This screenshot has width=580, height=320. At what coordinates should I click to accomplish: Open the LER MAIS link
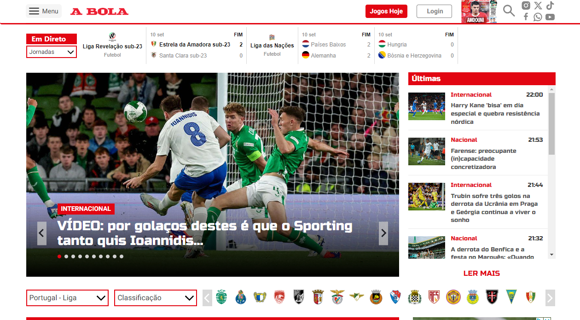(481, 273)
